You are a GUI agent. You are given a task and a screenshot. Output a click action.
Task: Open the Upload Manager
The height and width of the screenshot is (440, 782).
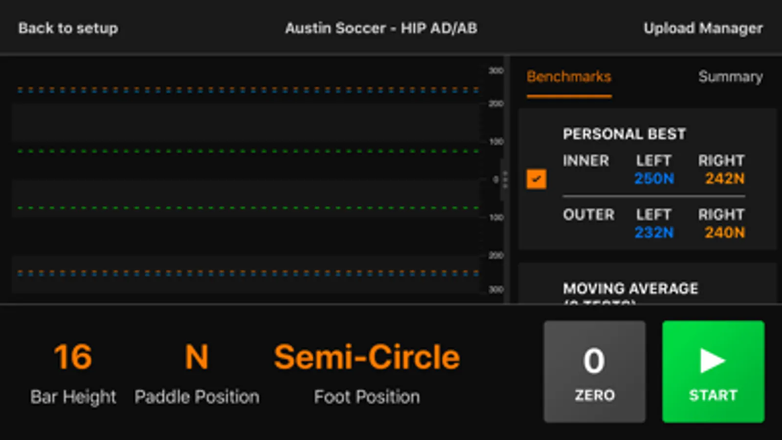[x=703, y=28]
